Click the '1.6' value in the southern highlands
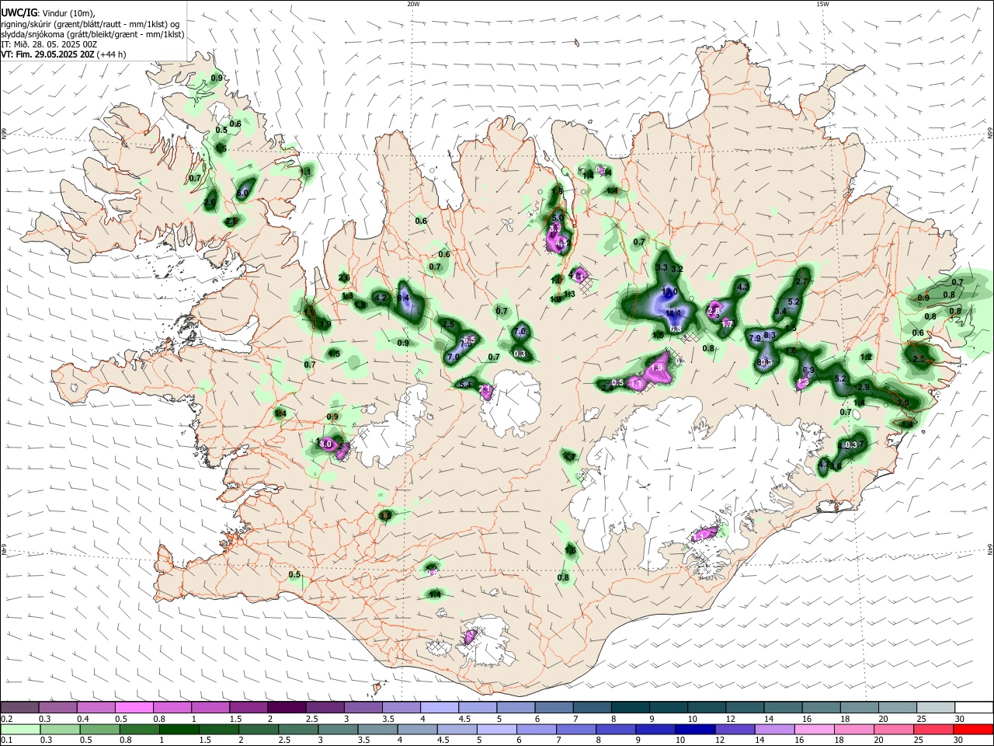Image resolution: width=994 pixels, height=746 pixels. [x=570, y=550]
